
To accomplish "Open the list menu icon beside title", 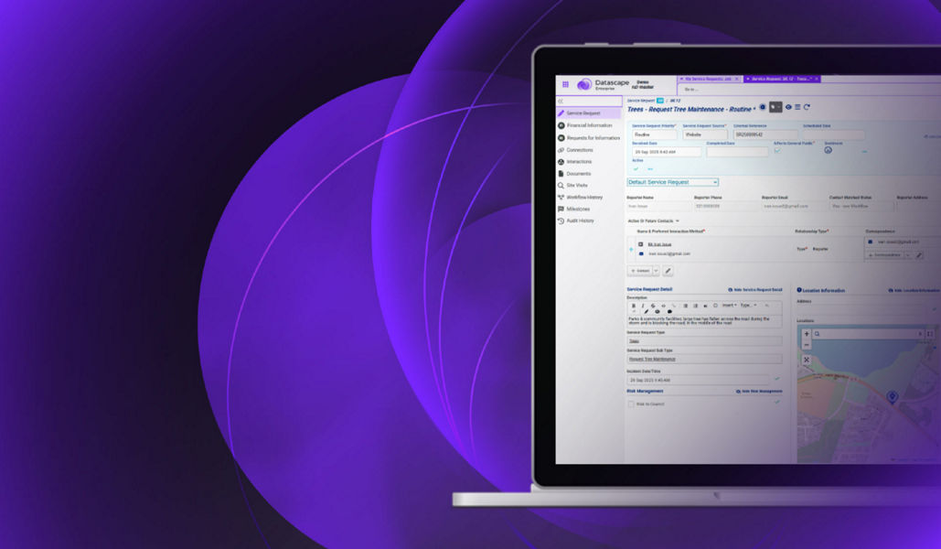I will pos(797,107).
